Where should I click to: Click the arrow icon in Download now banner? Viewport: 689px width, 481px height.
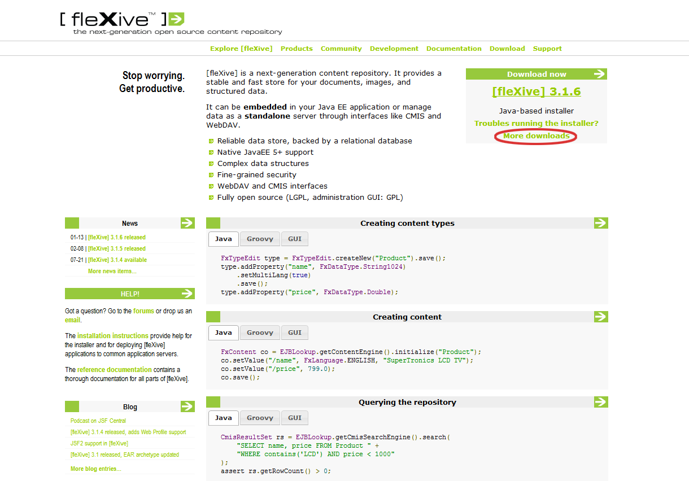point(600,74)
